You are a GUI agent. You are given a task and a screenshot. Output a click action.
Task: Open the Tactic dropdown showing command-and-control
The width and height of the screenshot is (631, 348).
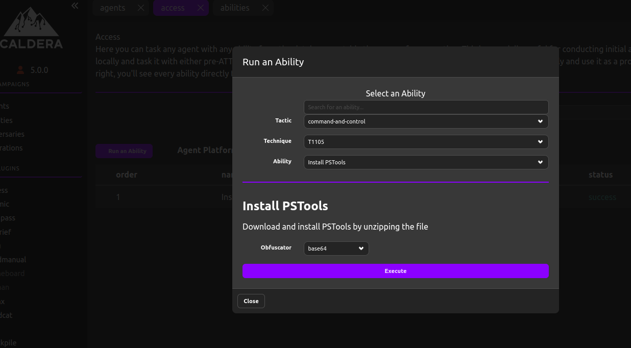[x=426, y=121]
